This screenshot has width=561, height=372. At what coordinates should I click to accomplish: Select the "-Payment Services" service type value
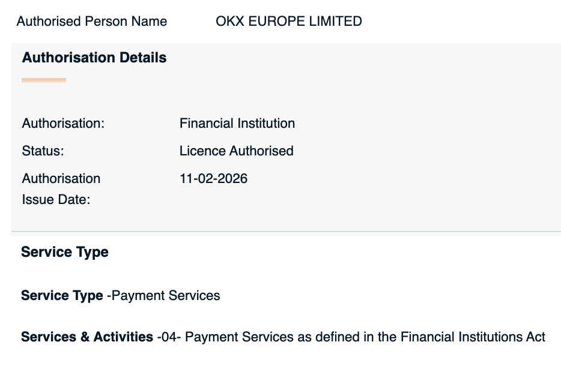click(163, 296)
